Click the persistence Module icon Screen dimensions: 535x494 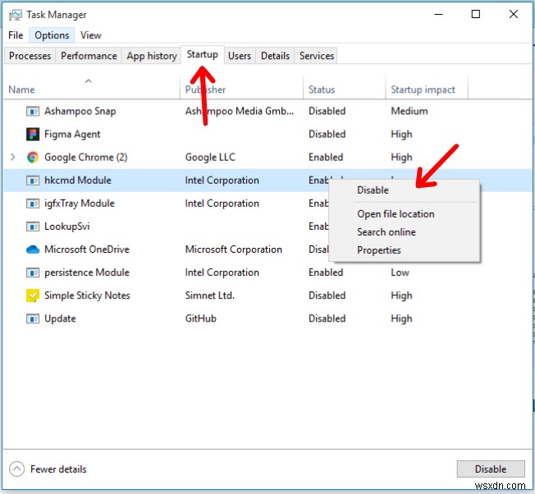33,272
